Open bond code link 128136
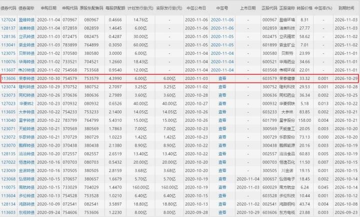The width and height of the screenshot is (360, 217). pos(8,36)
